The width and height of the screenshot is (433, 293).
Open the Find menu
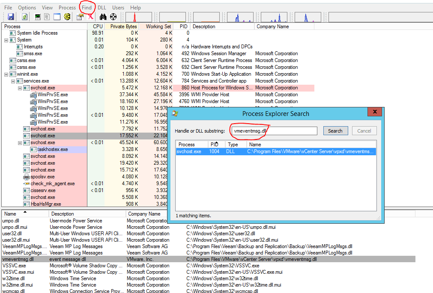pos(87,8)
